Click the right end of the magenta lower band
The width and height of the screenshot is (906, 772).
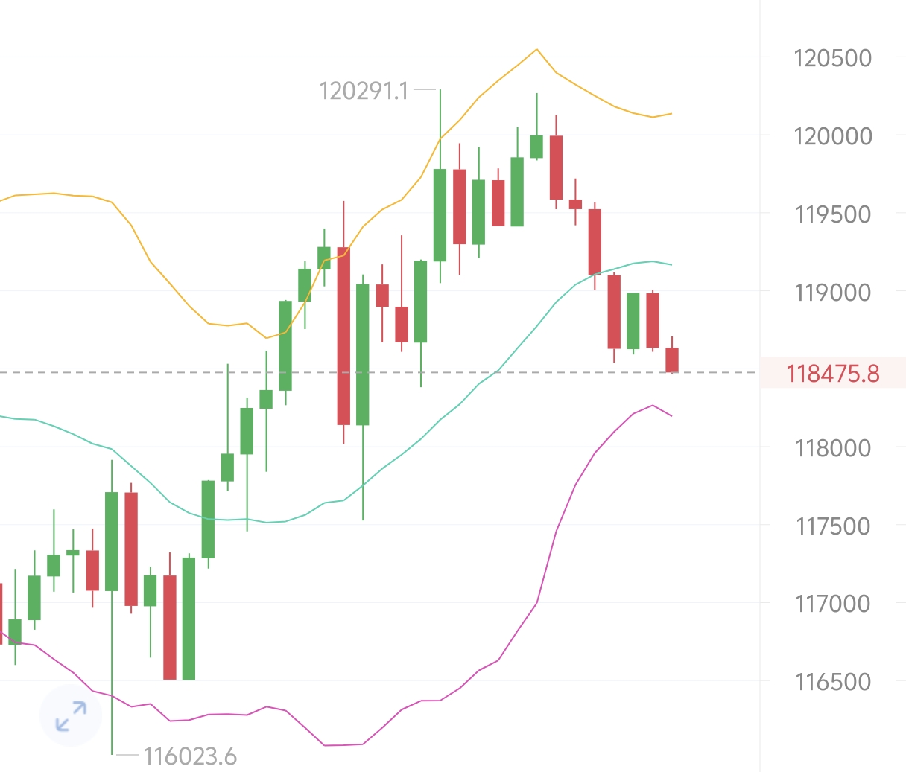click(671, 415)
